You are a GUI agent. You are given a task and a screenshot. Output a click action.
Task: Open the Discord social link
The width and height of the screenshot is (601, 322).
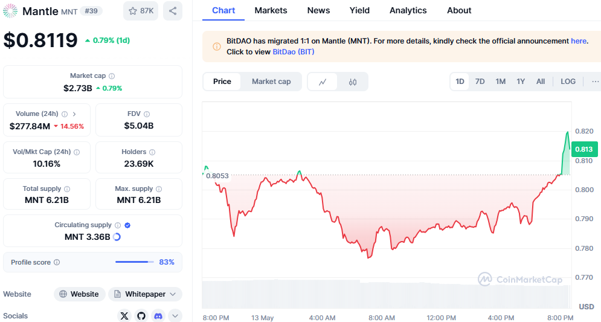pyautogui.click(x=158, y=315)
